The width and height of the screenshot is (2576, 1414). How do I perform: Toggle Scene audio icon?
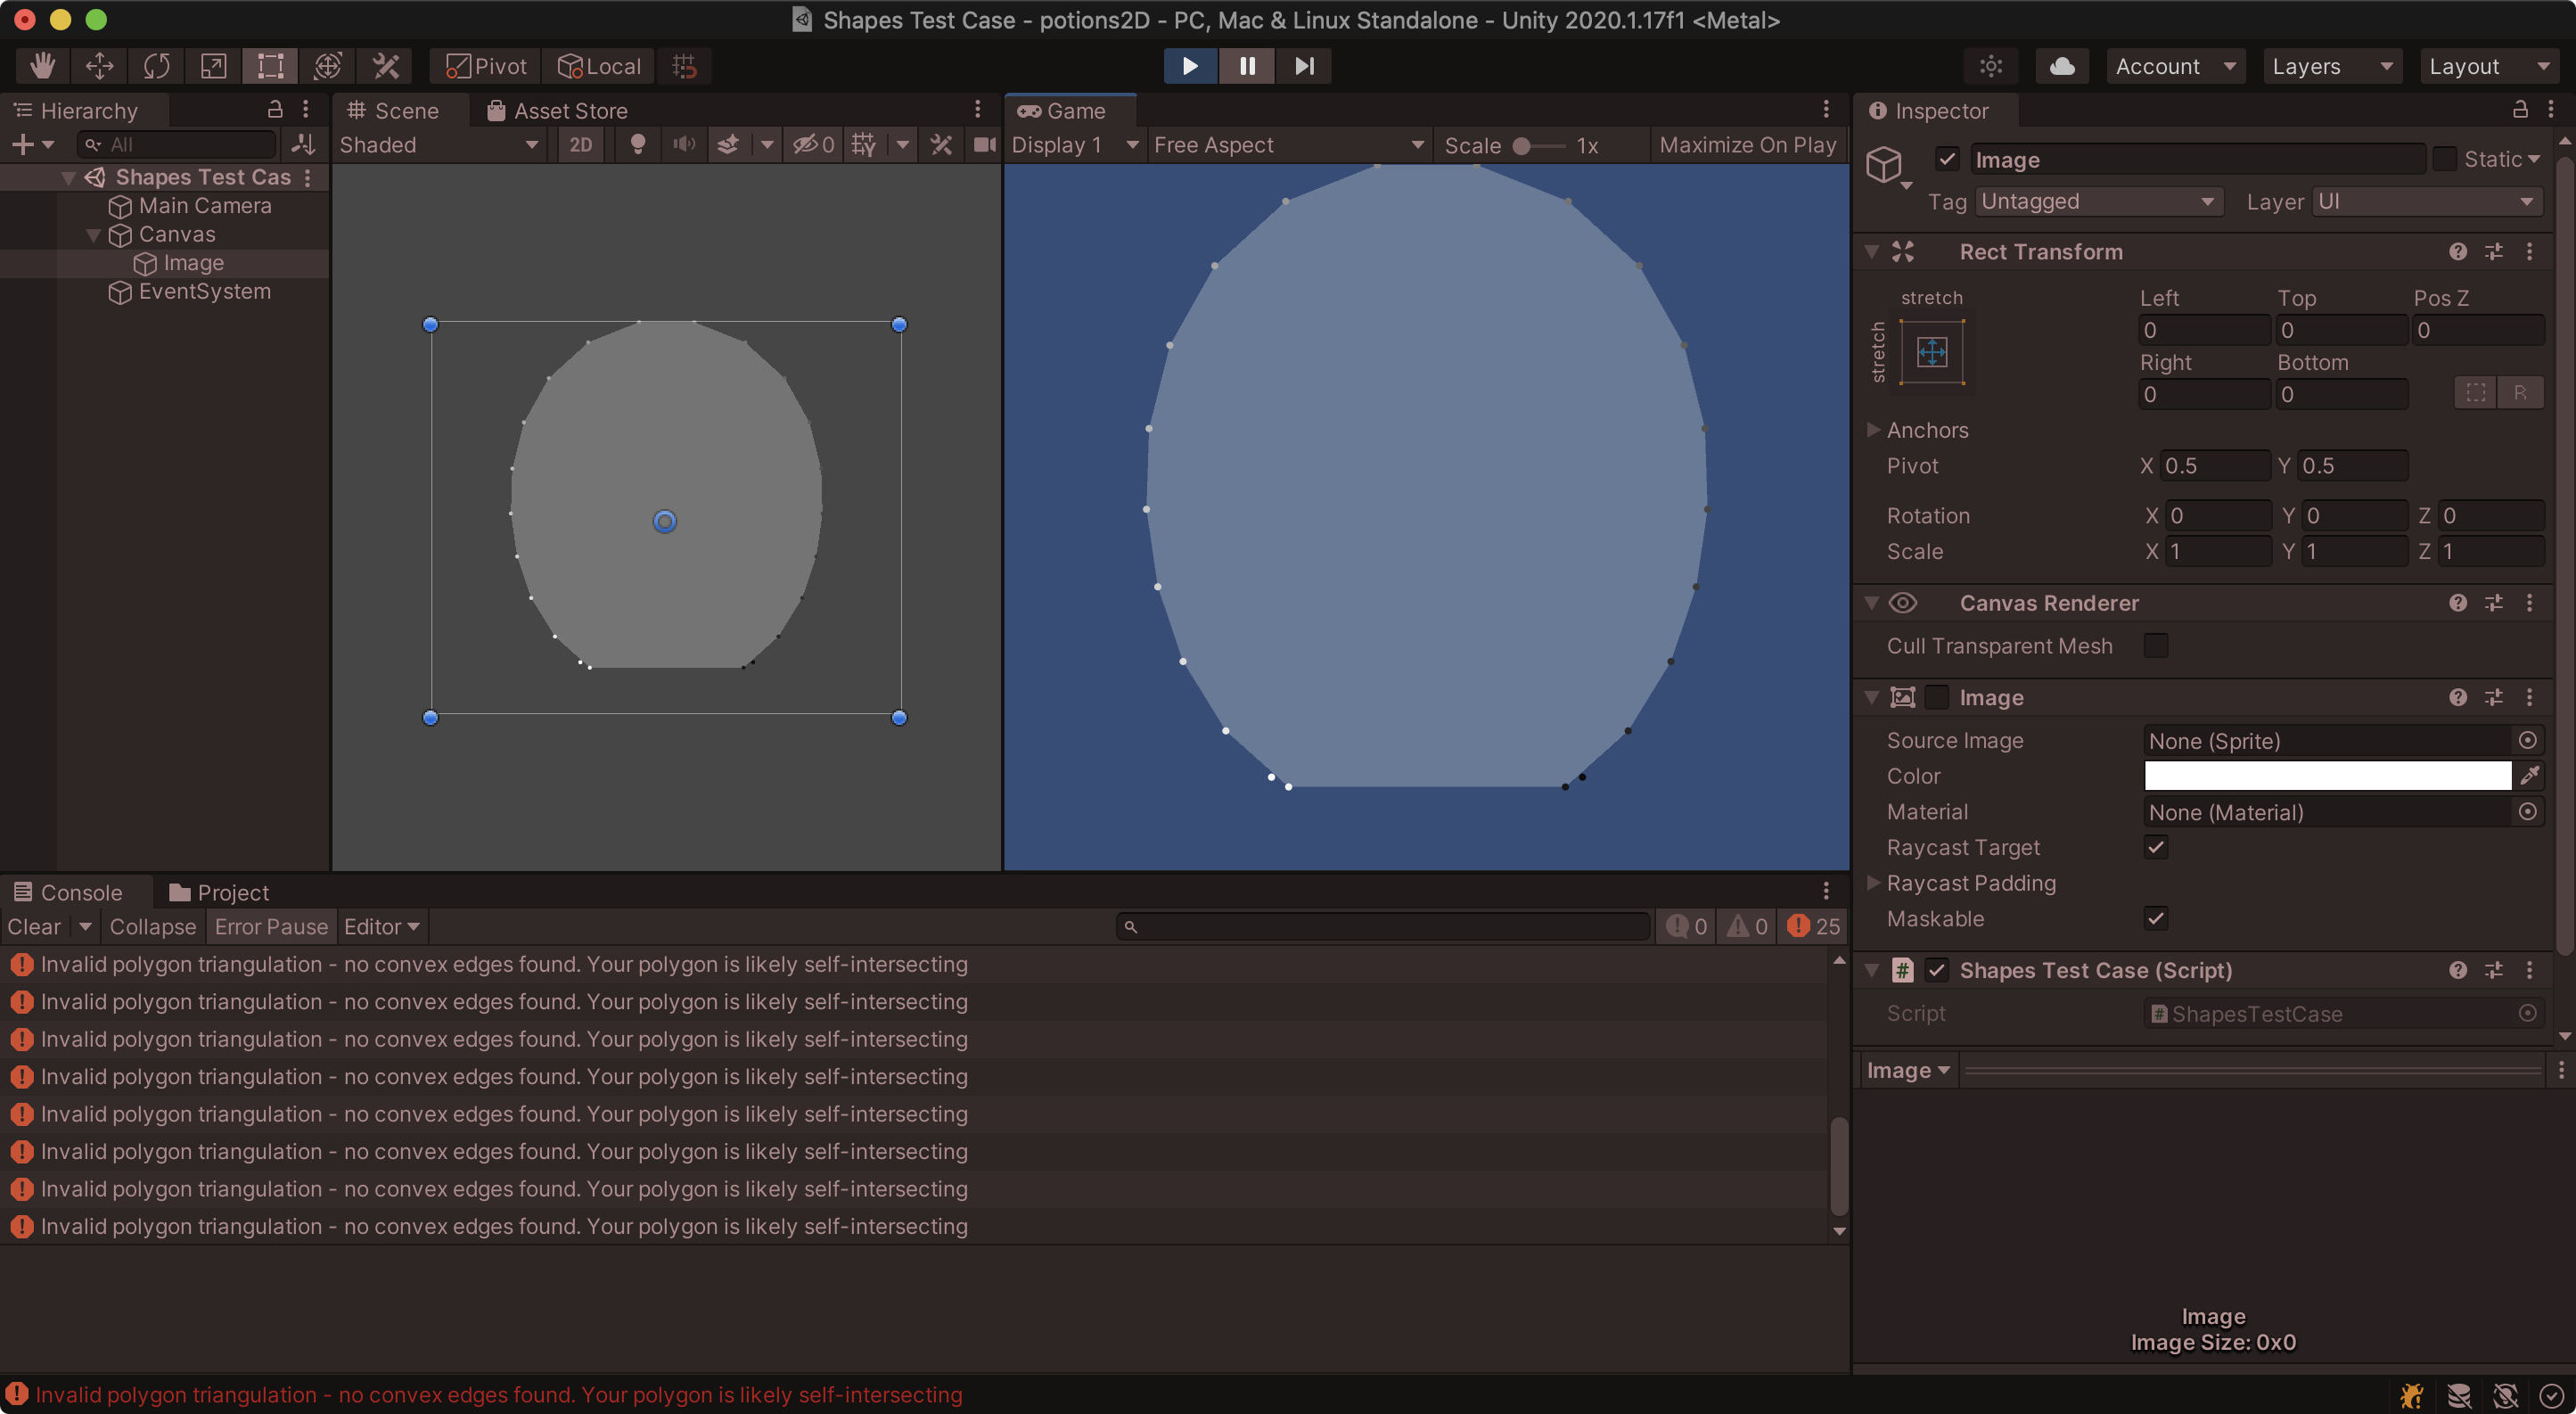(684, 145)
